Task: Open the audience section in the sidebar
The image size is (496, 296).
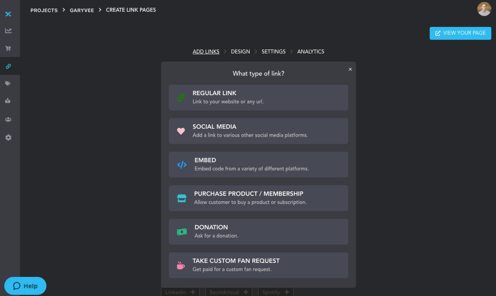Action: click(8, 119)
